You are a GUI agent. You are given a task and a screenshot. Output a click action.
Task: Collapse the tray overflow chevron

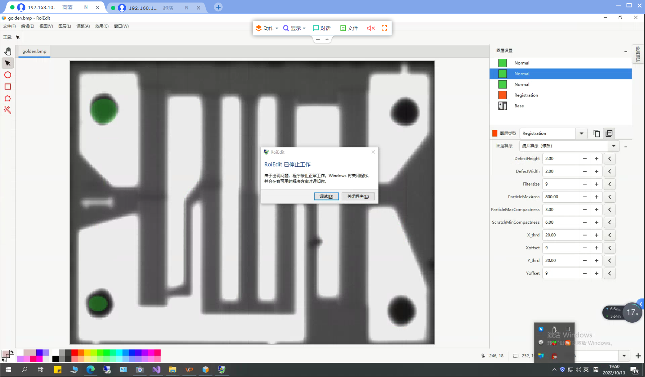tap(554, 369)
